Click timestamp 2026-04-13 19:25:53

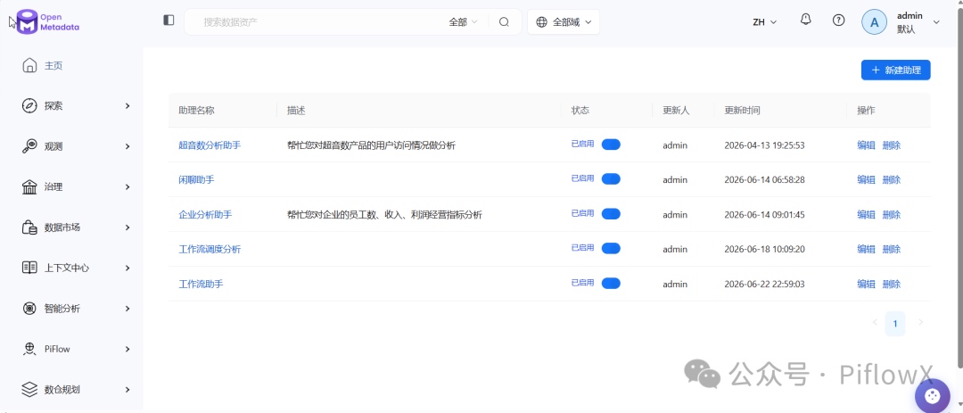[x=765, y=145]
